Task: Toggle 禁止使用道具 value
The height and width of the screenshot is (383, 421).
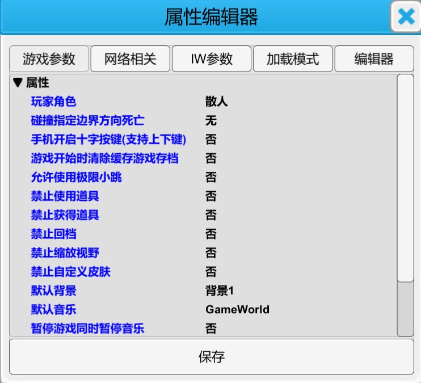Action: 210,196
